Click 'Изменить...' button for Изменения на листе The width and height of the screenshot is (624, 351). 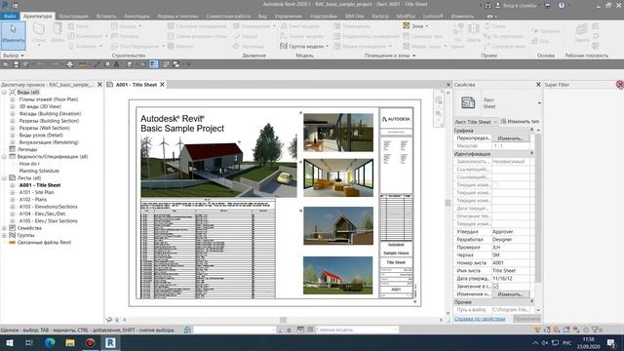click(511, 294)
